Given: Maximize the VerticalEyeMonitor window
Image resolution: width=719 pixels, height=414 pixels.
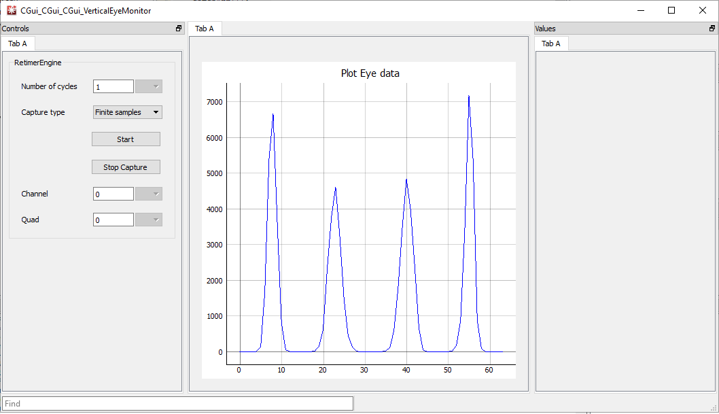Looking at the screenshot, I should (671, 10).
